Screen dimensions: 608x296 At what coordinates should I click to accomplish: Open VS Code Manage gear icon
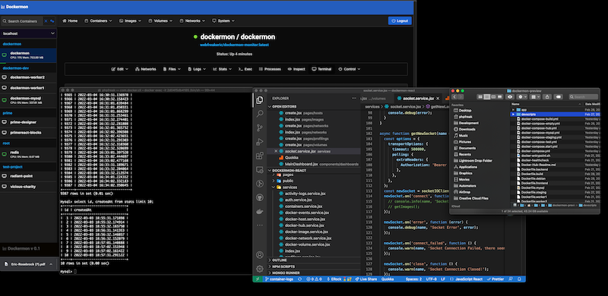tap(260, 269)
